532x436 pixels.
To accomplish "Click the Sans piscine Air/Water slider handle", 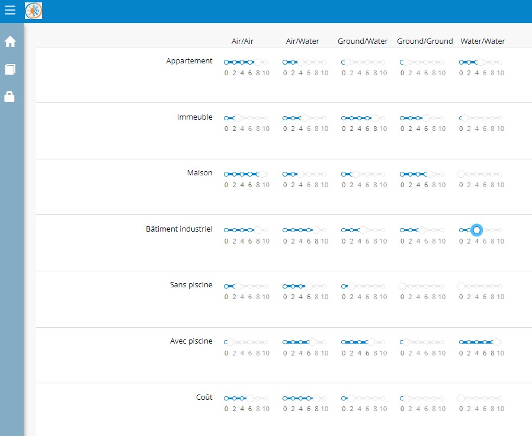I will [309, 286].
